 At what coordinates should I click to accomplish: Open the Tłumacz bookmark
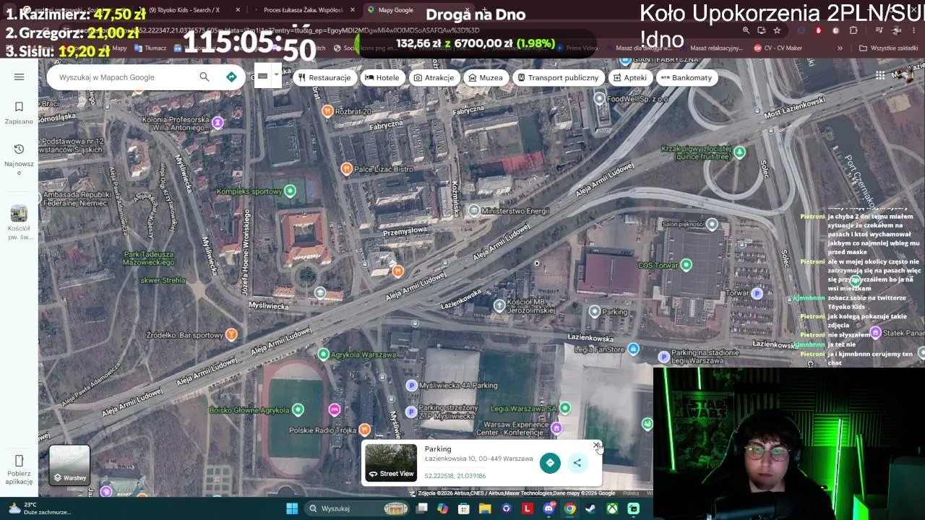tap(150, 48)
